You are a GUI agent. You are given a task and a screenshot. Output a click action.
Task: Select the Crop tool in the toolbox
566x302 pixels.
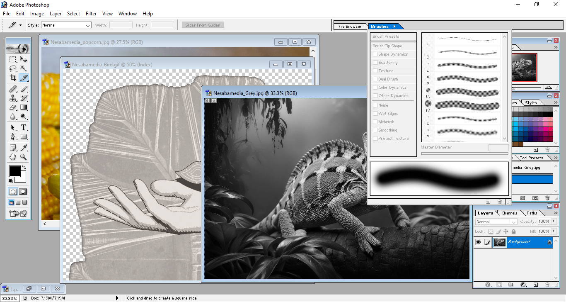click(x=13, y=78)
